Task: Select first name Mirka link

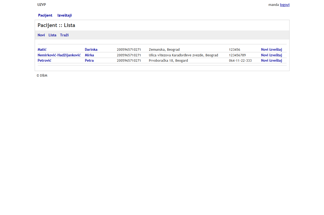Action: point(89,55)
